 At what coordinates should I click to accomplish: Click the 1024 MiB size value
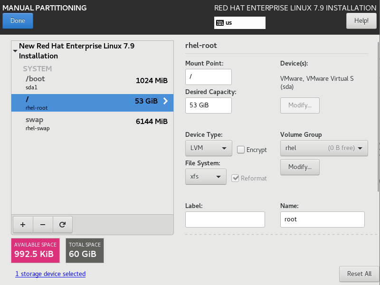tap(152, 80)
